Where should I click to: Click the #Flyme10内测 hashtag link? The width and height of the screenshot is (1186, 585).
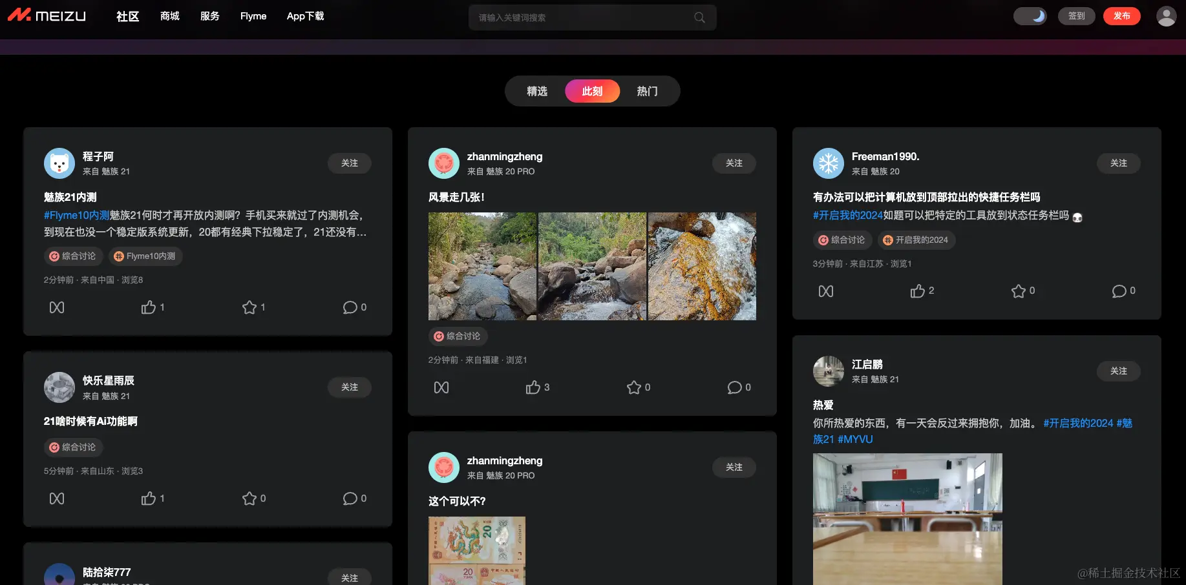point(76,215)
